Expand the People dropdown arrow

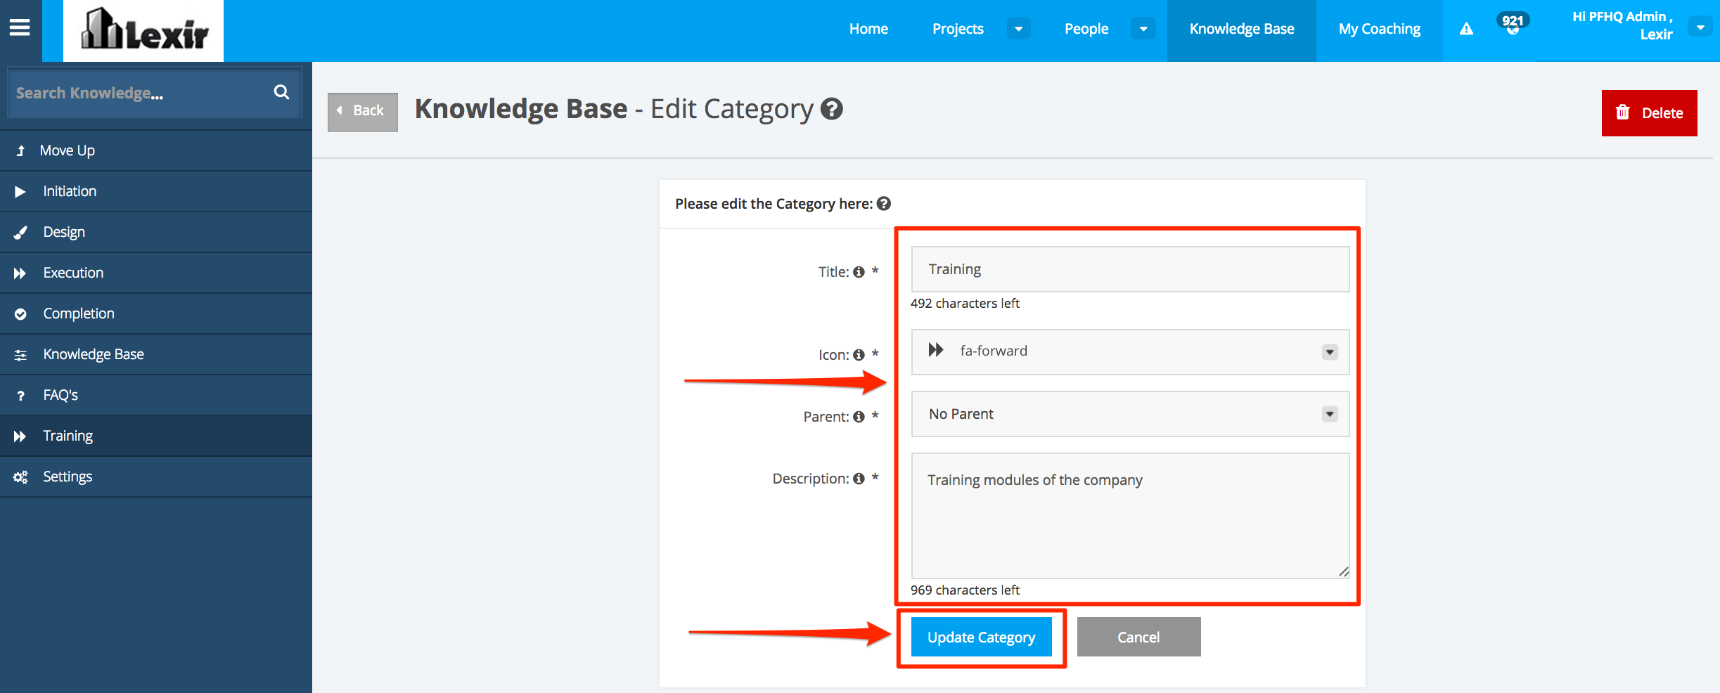tap(1143, 29)
